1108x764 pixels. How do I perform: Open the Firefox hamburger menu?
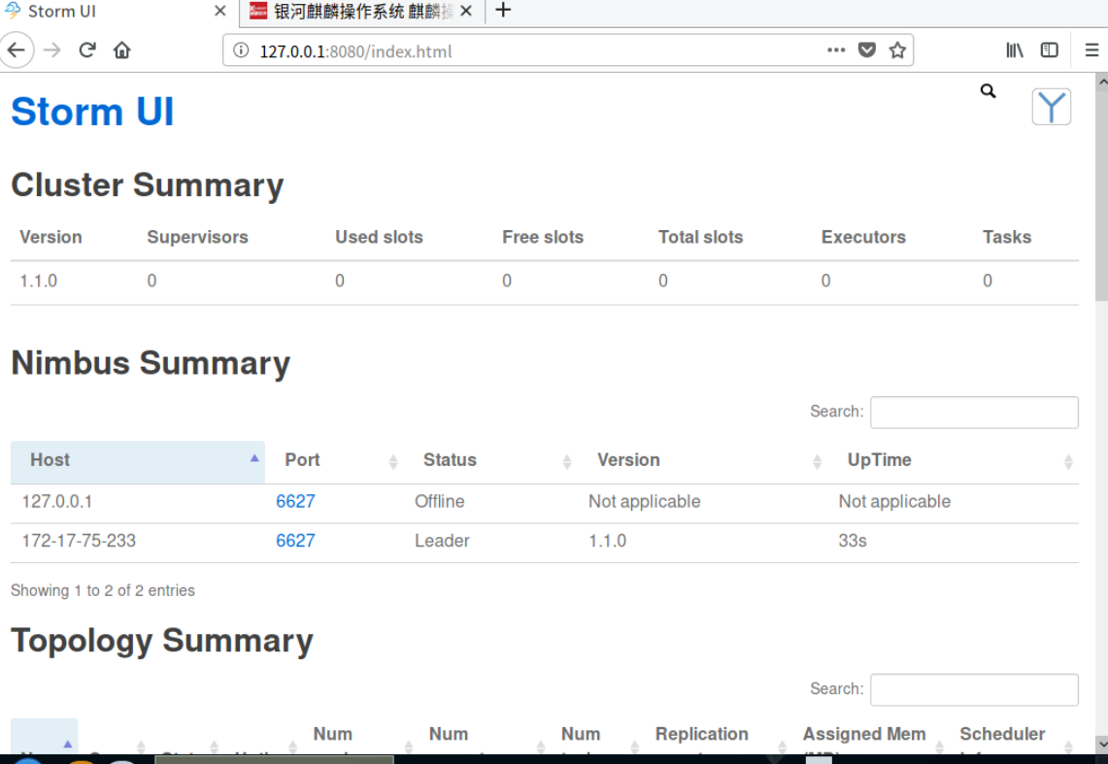[x=1091, y=50]
